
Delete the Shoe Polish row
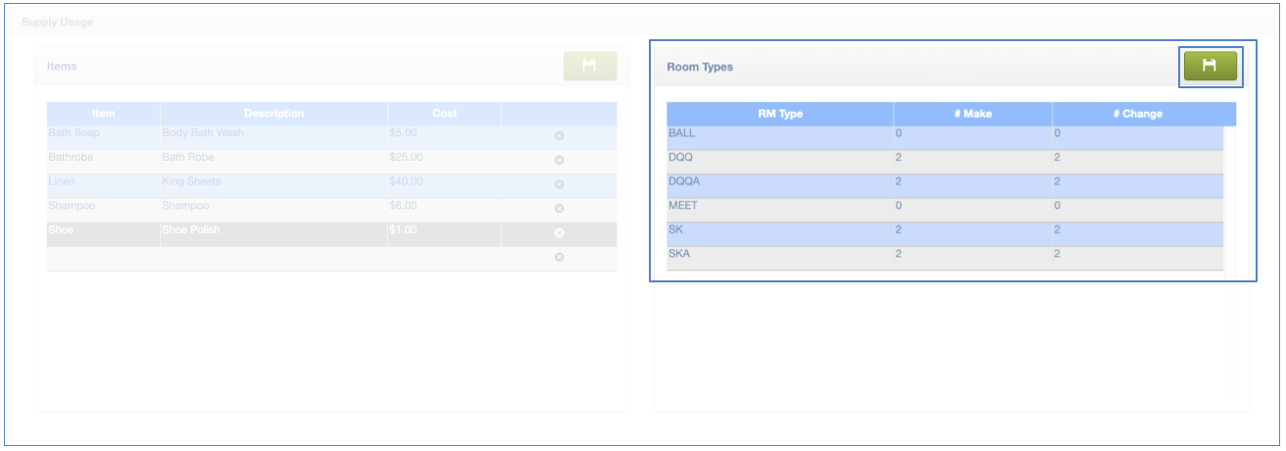click(x=559, y=233)
